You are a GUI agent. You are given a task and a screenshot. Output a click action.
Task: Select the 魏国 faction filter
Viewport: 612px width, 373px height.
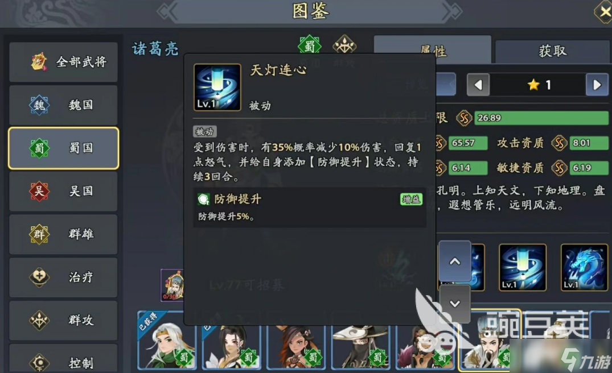pyautogui.click(x=63, y=105)
